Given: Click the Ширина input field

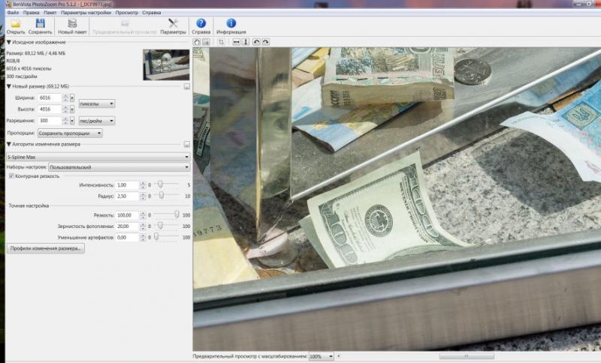Looking at the screenshot, I should point(50,98).
